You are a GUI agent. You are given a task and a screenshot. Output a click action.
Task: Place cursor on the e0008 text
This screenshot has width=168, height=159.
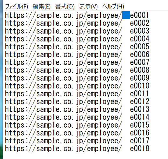coord(140,70)
